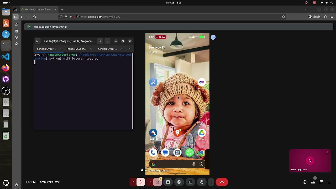Click Nandagopalan V self-view tile
Screen dimensions: 336x189
[x=310, y=161]
